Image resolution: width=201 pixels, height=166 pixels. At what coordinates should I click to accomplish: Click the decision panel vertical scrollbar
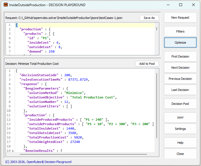pos(157,106)
